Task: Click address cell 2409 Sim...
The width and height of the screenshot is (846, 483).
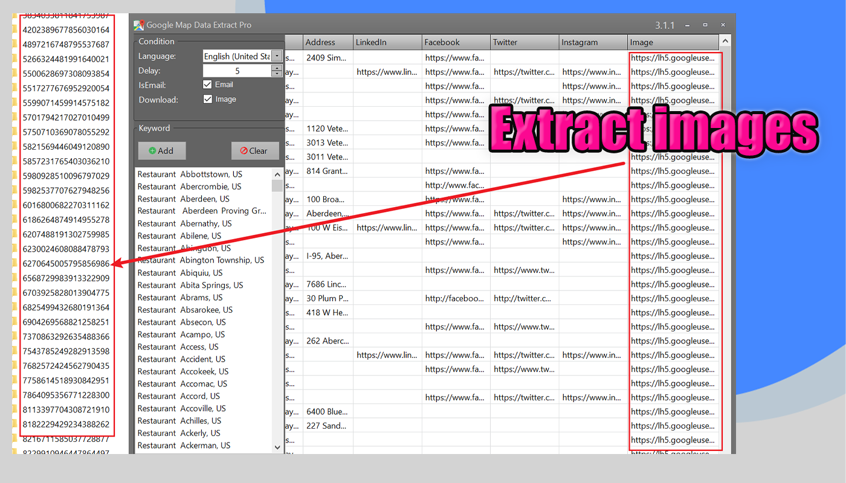Action: 328,58
